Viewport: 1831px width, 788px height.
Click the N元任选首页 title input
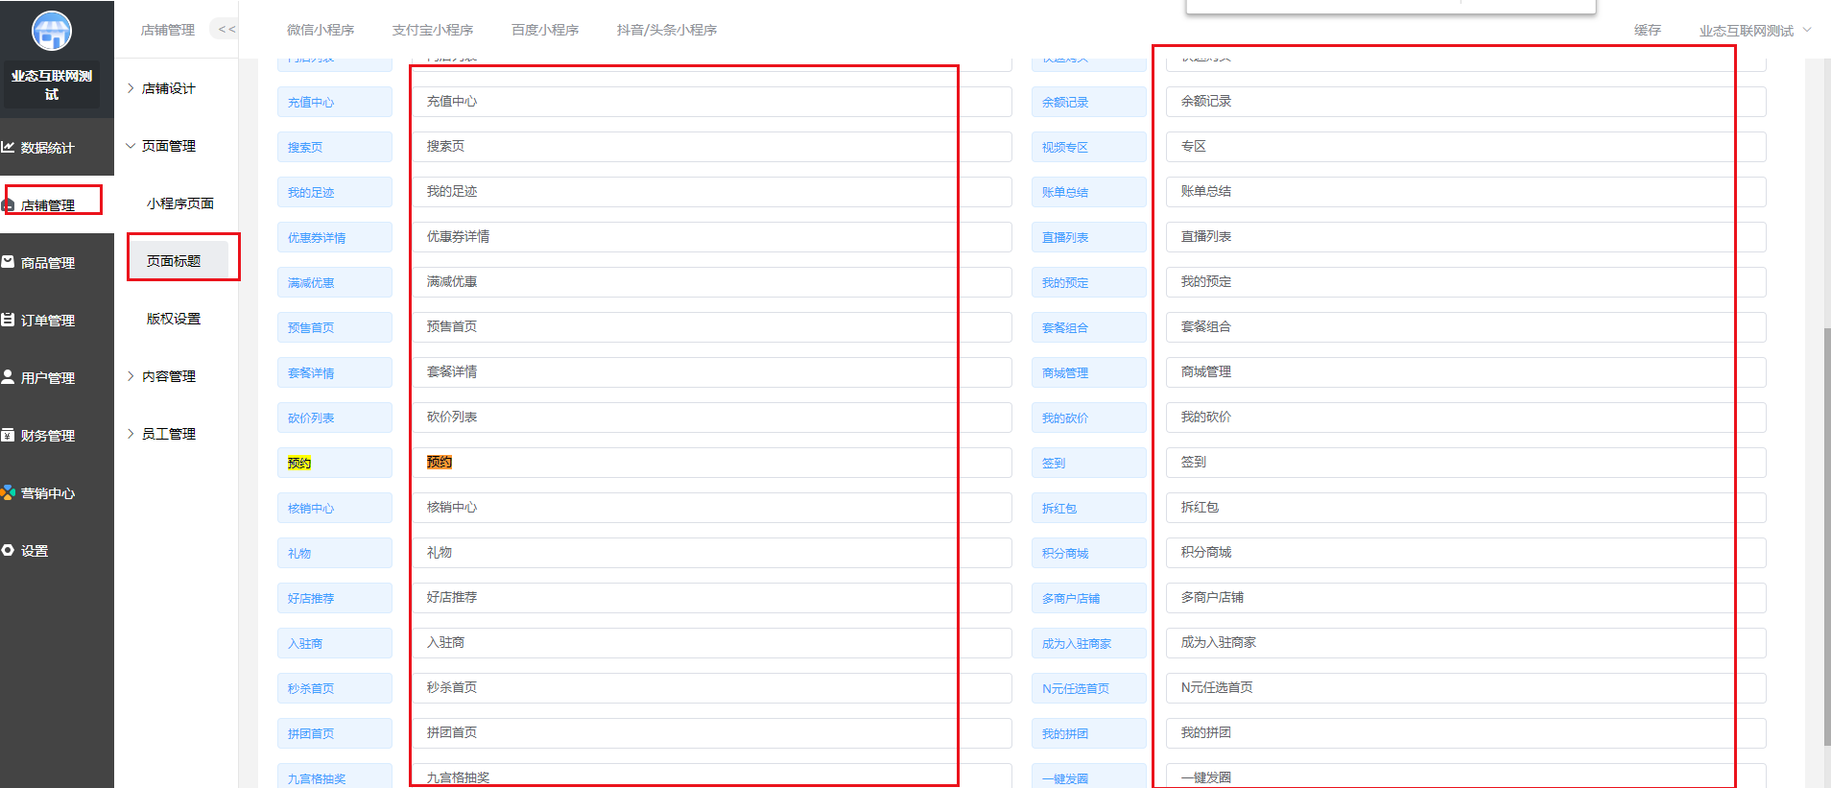click(x=1466, y=688)
